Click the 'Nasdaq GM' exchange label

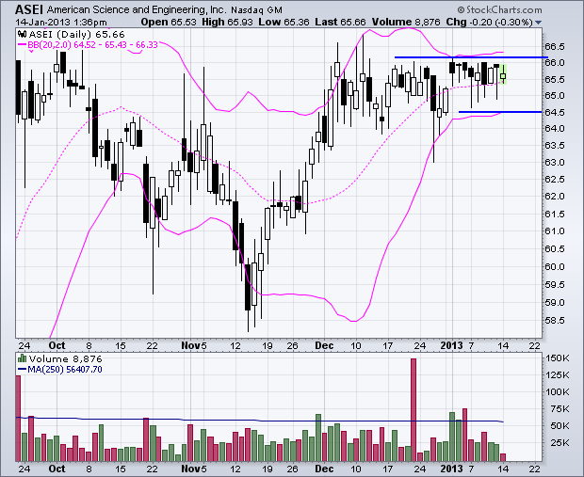click(256, 10)
